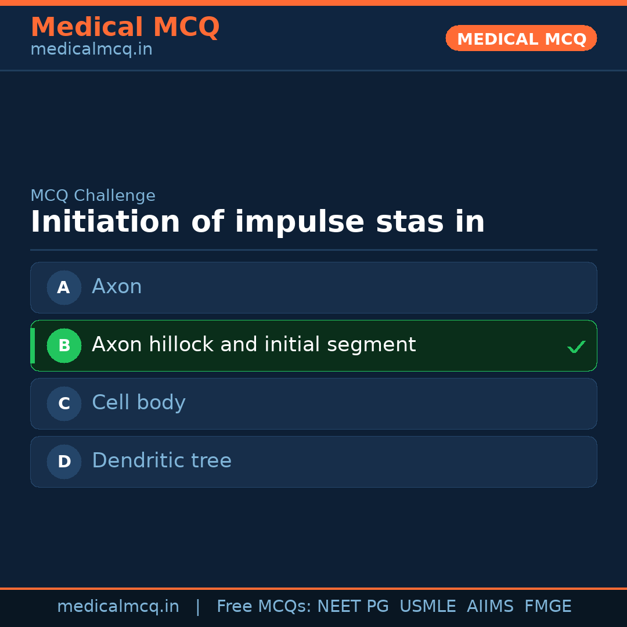Switch to the USMLE category
This screenshot has width=627, height=627.
[x=428, y=606]
